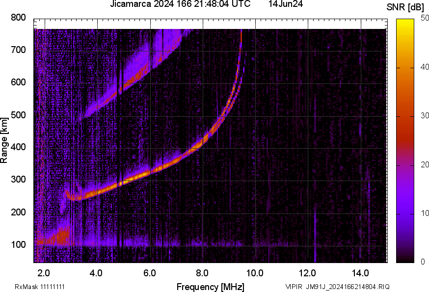Click the frequency tick label '6.0'
The width and height of the screenshot is (429, 292).
tap(149, 273)
